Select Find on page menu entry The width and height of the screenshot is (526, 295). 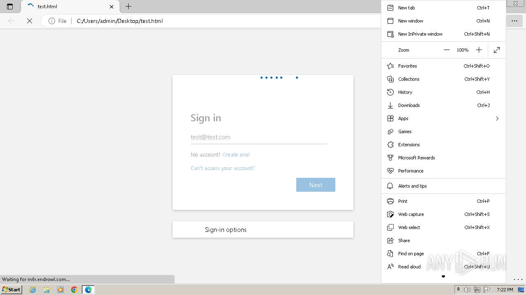point(443,254)
